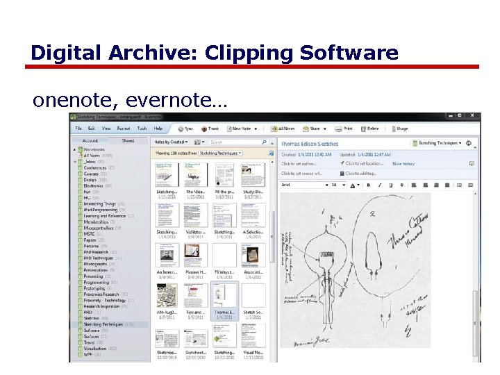Apply bold formatting
The width and height of the screenshot is (500, 375).
[x=369, y=185]
